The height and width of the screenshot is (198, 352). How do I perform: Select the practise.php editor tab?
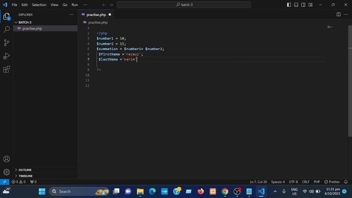coord(96,15)
